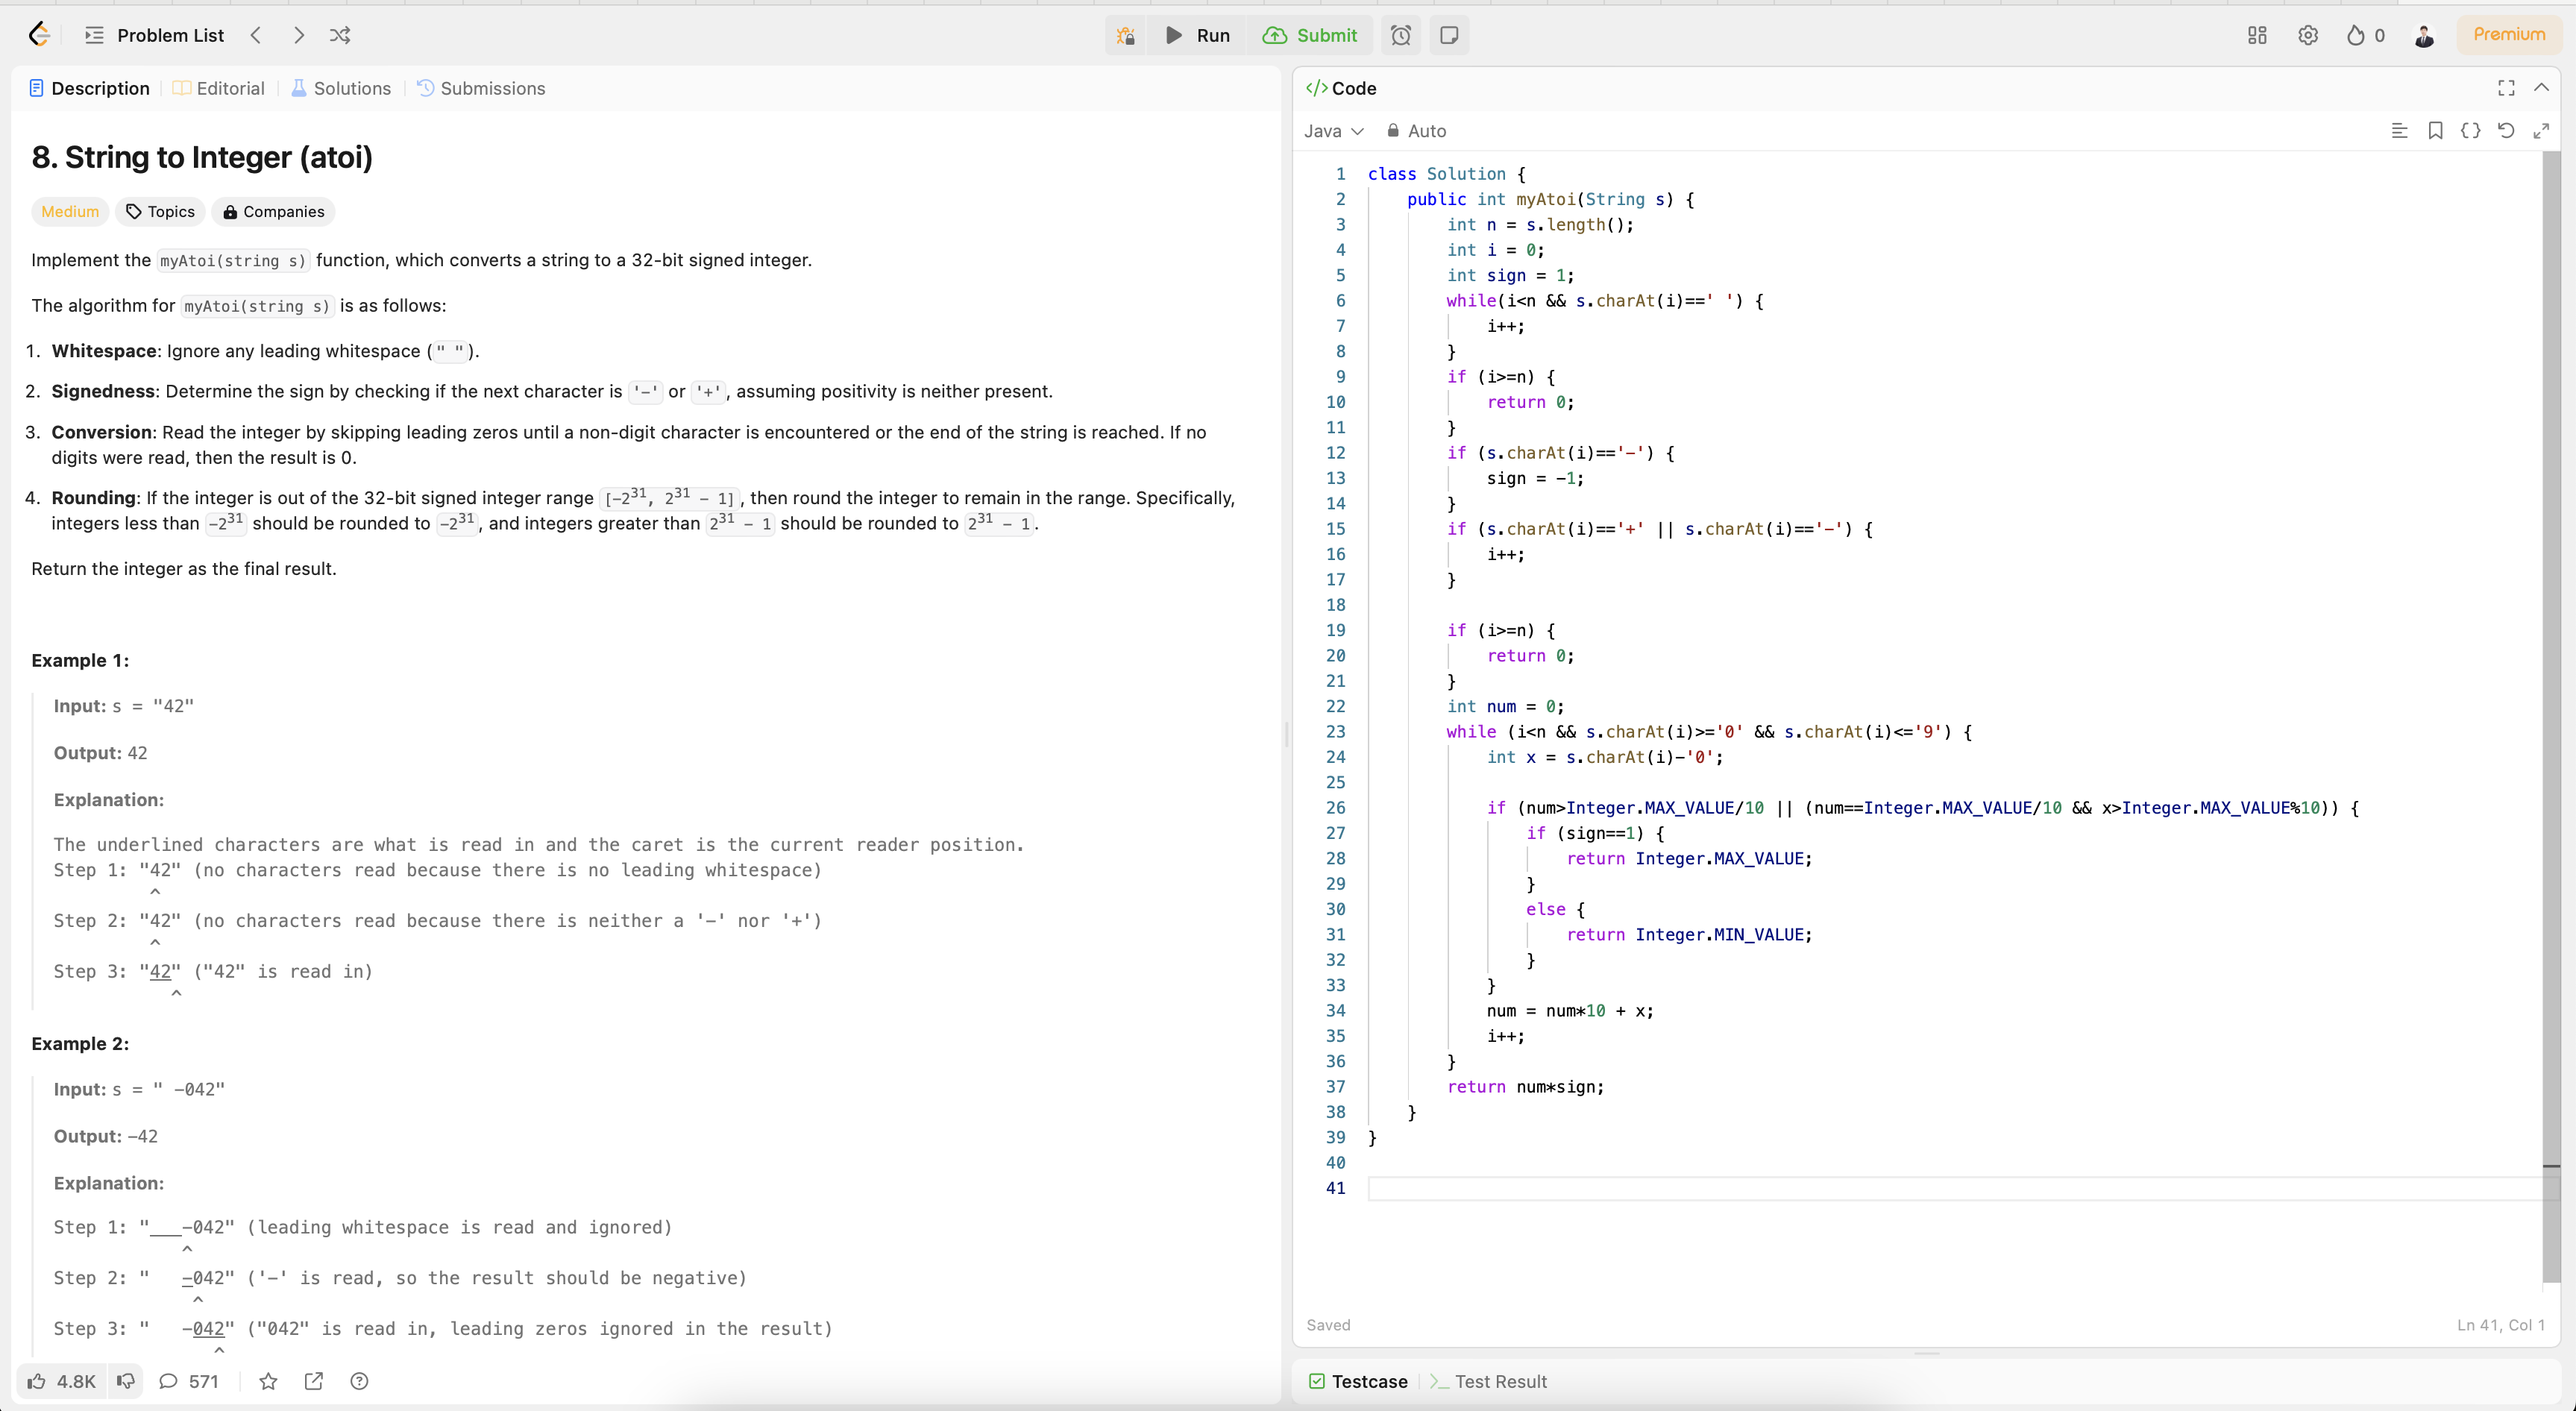This screenshot has width=2576, height=1411.
Task: Click the Medium difficulty tag
Action: 70,211
